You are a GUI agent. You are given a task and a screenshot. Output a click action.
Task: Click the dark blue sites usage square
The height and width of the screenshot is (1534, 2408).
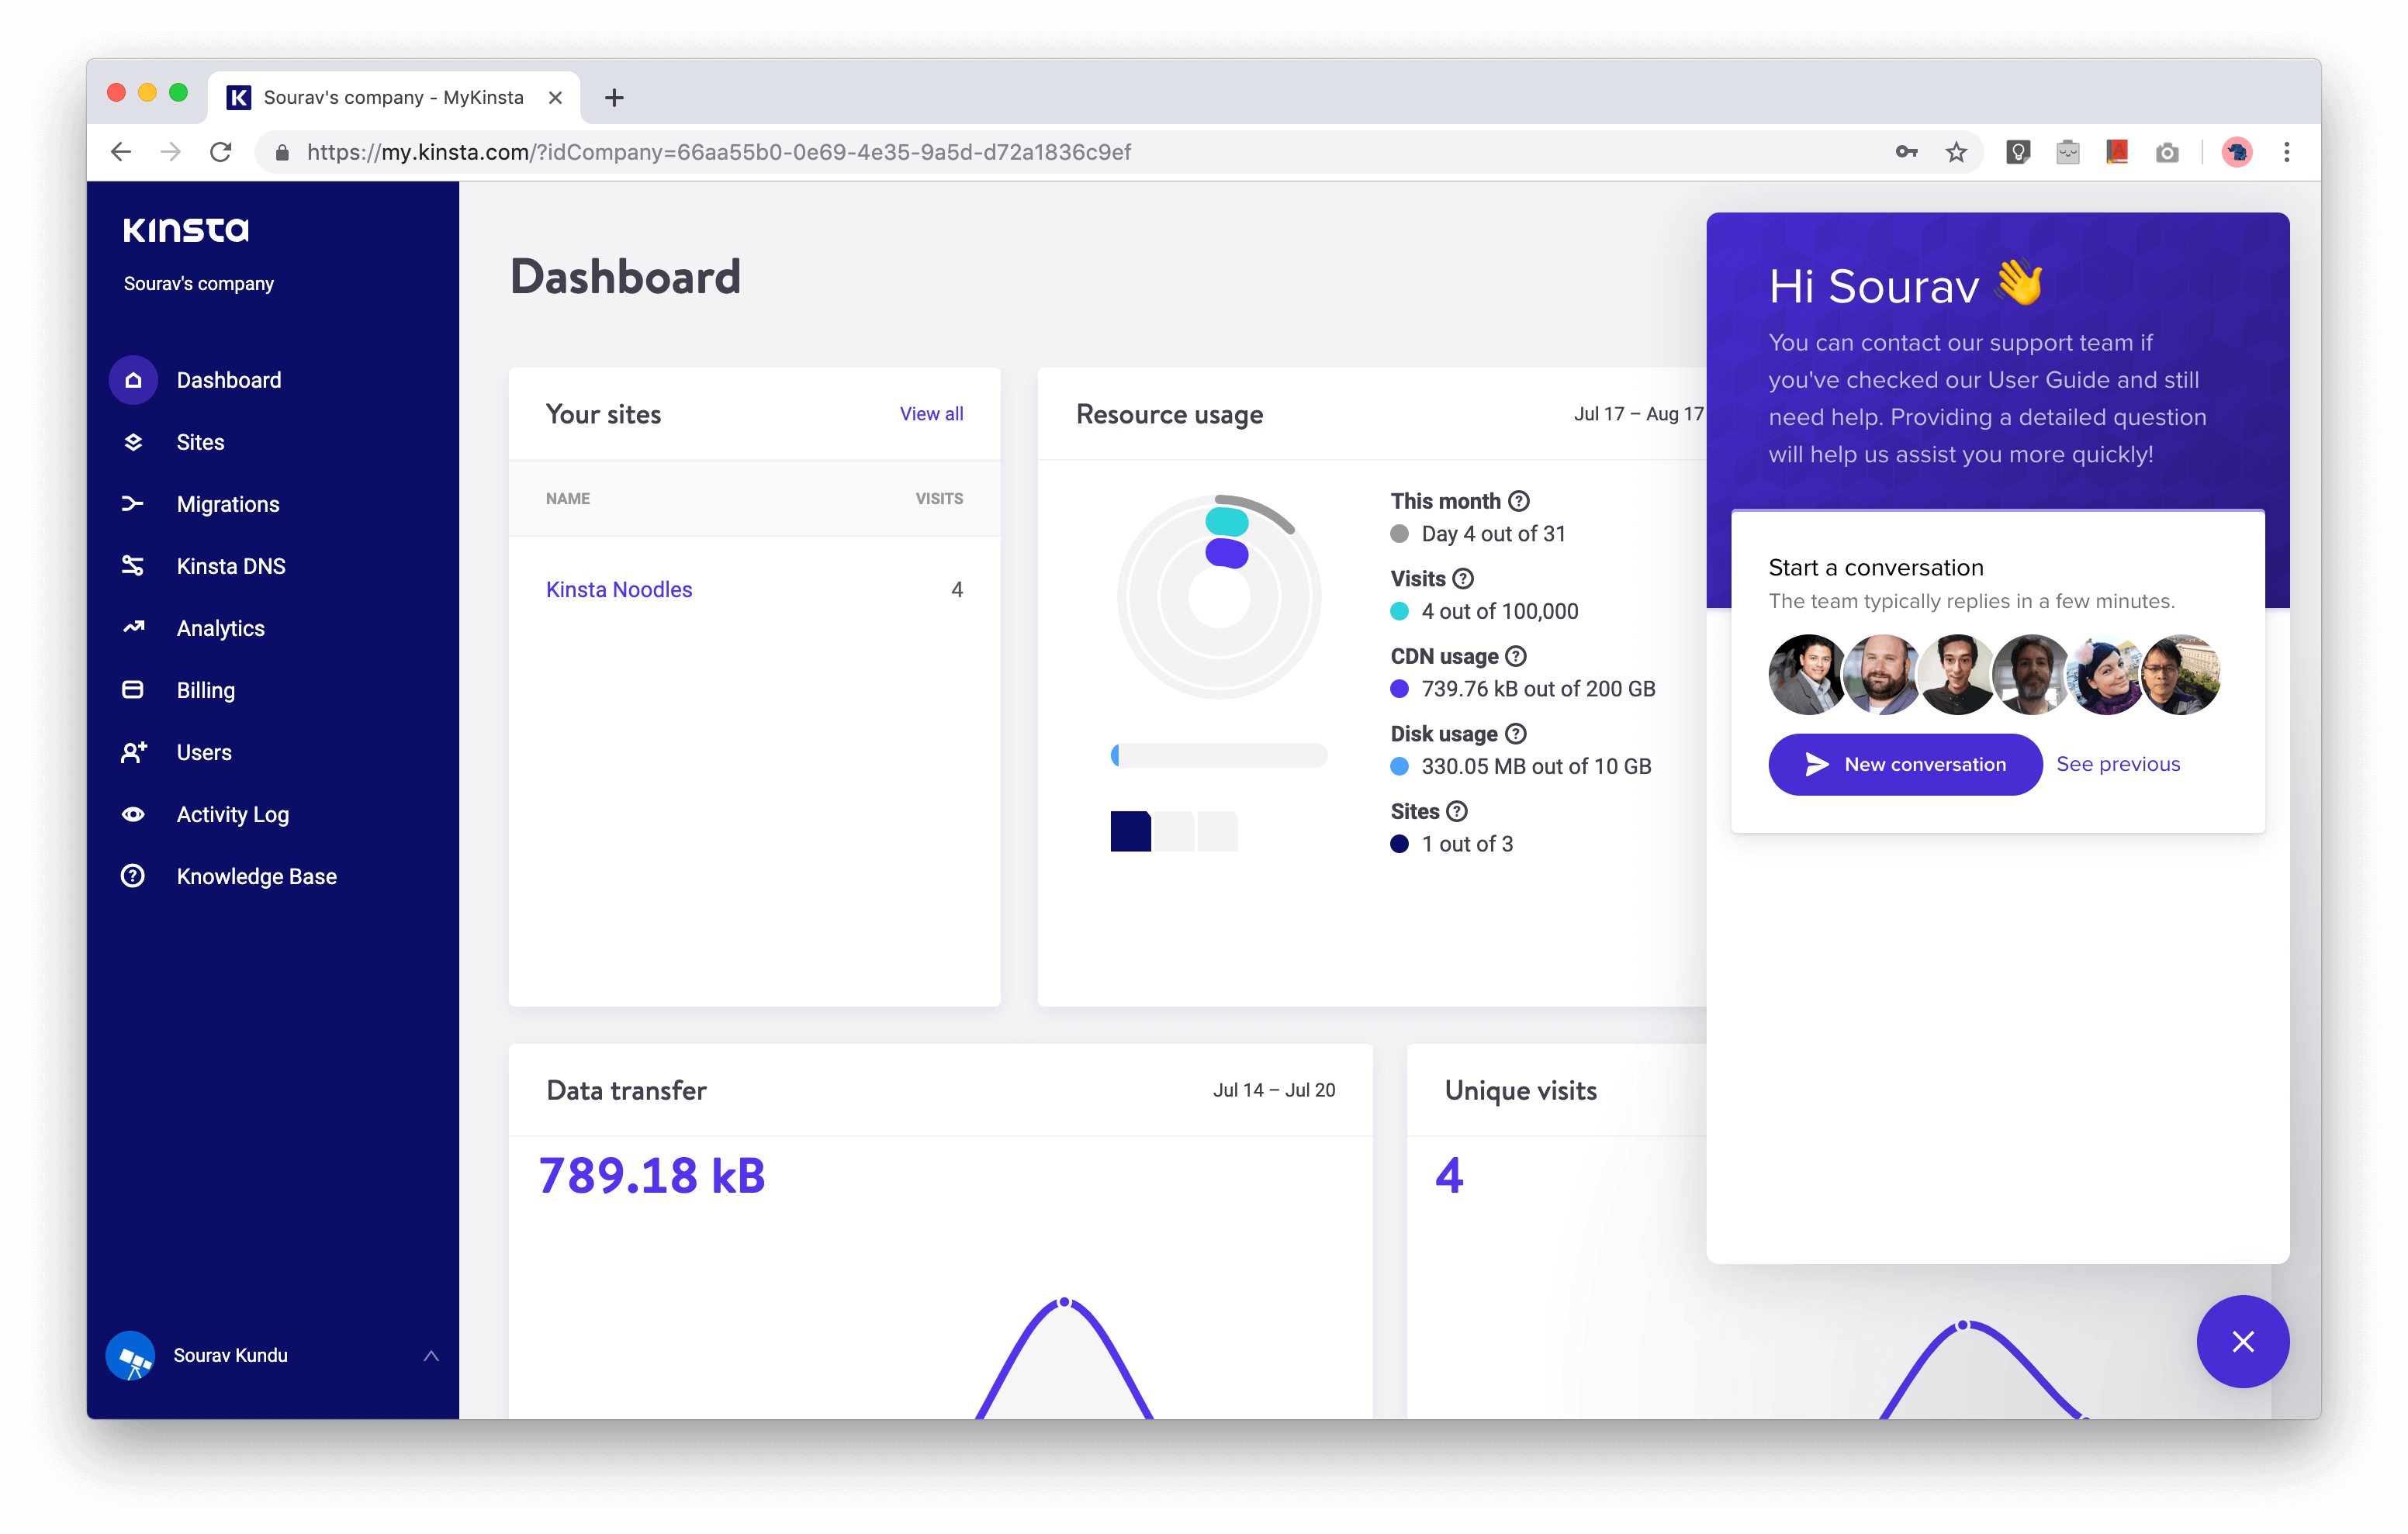[x=1130, y=831]
